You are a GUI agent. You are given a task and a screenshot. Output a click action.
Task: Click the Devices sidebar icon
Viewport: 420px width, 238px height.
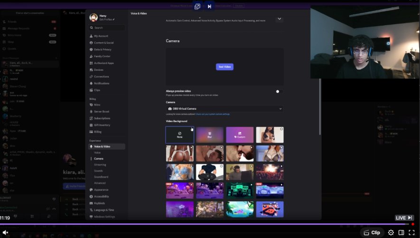(91, 70)
